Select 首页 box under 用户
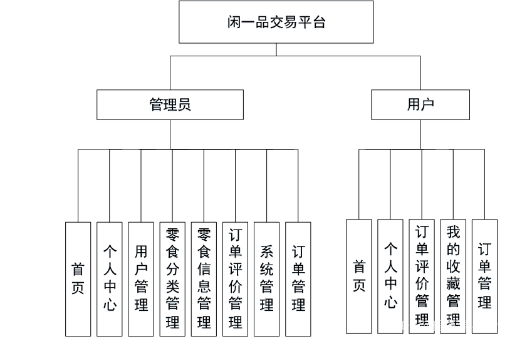The width and height of the screenshot is (532, 339). pos(359,276)
